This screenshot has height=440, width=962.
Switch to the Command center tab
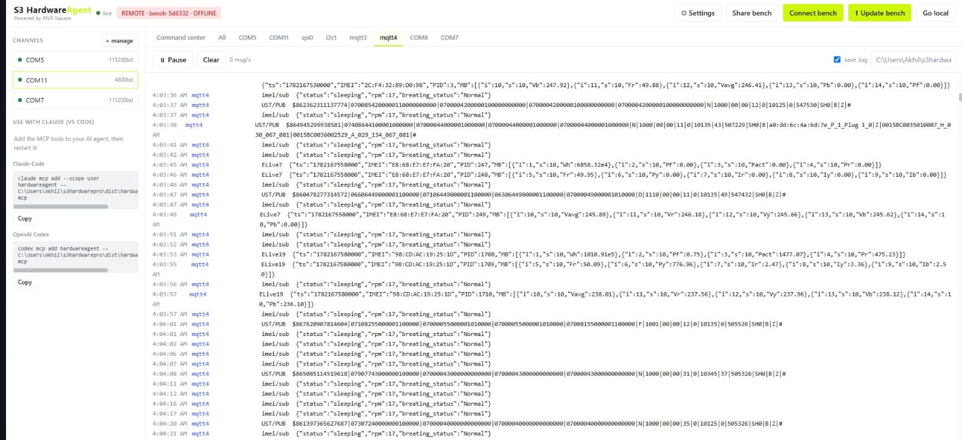pos(180,37)
